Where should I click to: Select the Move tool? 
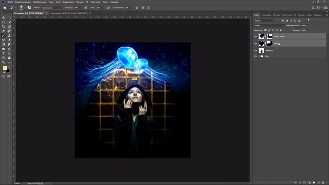4,18
